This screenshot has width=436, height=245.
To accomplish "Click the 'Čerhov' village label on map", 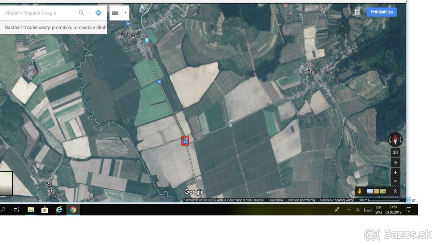I will 130,34.
